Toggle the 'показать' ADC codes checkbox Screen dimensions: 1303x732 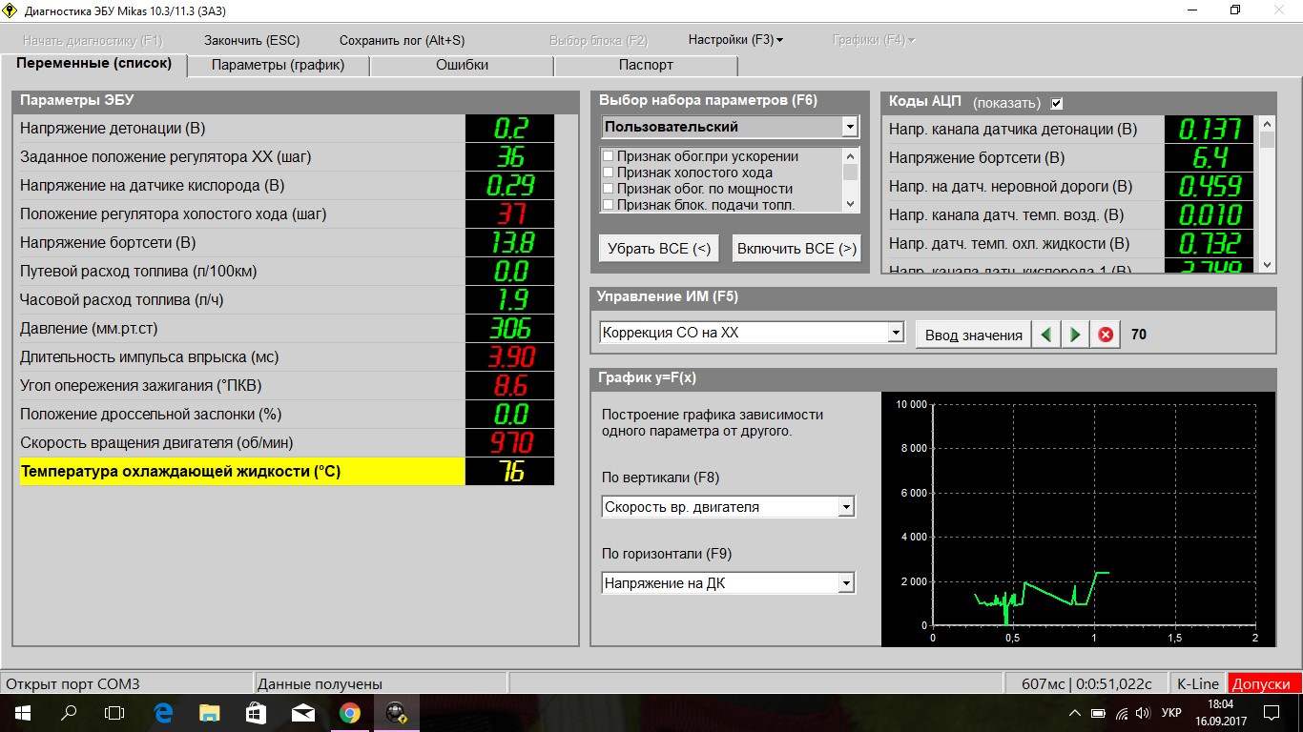(1056, 103)
